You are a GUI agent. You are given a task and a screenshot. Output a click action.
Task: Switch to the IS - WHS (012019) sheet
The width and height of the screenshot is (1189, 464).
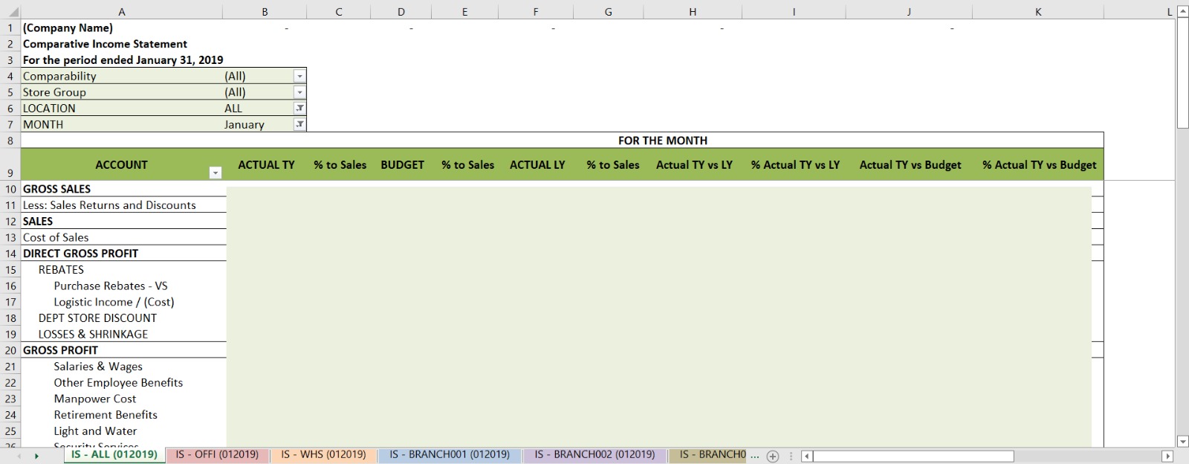323,454
